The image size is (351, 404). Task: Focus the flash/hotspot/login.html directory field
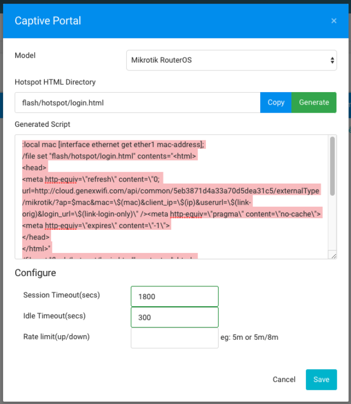click(x=138, y=103)
